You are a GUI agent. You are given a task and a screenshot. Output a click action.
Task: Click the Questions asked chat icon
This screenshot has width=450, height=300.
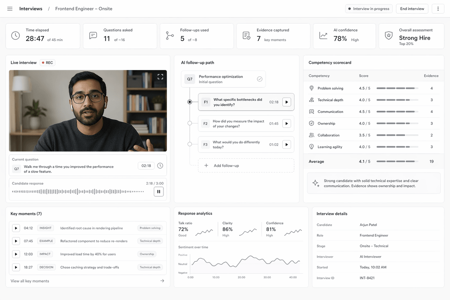pyautogui.click(x=93, y=36)
